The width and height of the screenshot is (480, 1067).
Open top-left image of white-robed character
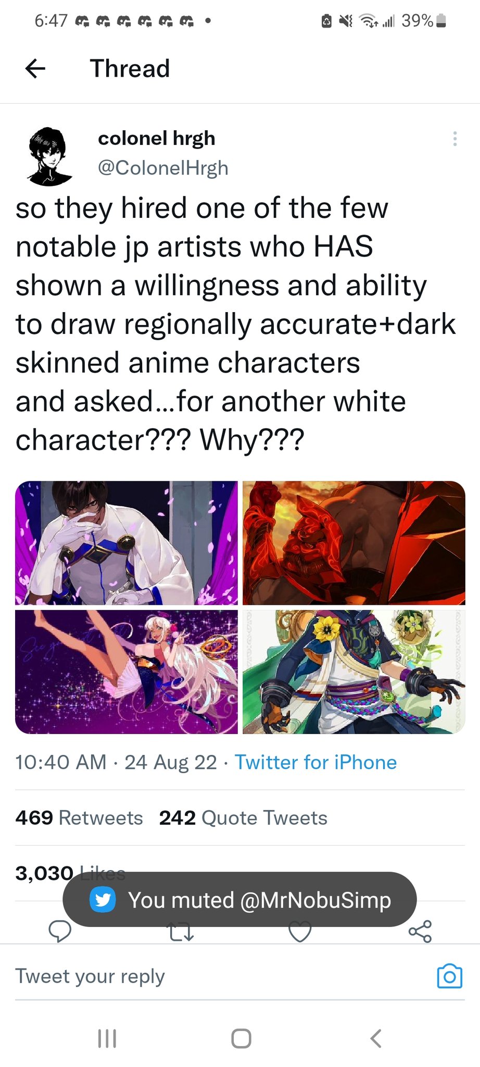[127, 542]
